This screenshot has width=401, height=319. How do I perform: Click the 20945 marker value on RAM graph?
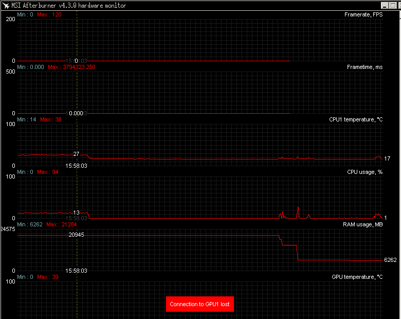tap(76, 235)
